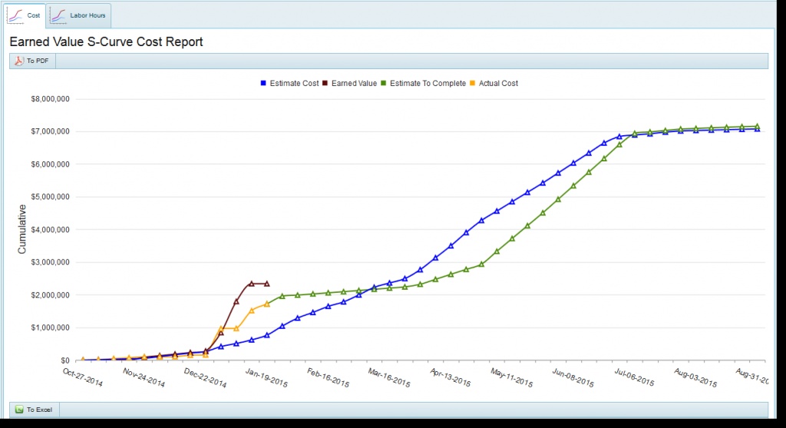Click the Cost tab chart icon
The height and width of the screenshot is (428, 786).
(15, 15)
